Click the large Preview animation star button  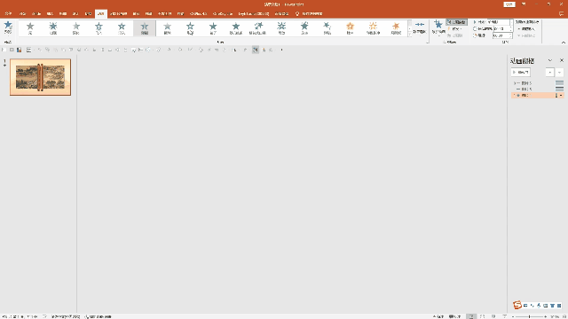[8, 27]
